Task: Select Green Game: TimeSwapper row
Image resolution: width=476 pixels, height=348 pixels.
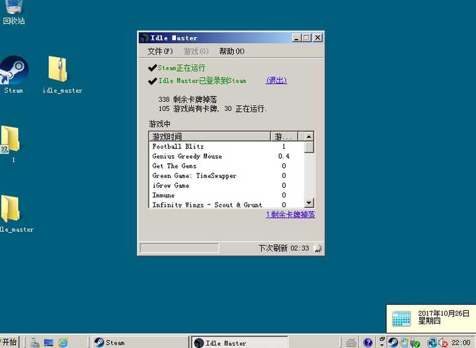Action: click(x=227, y=175)
